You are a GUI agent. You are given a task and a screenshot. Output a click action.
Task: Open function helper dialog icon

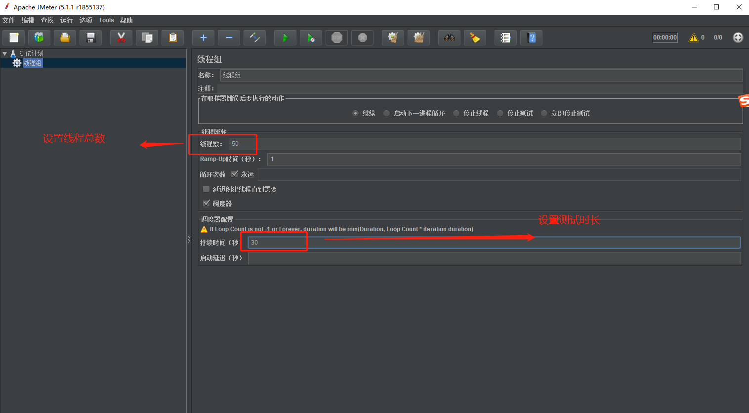[x=505, y=38]
